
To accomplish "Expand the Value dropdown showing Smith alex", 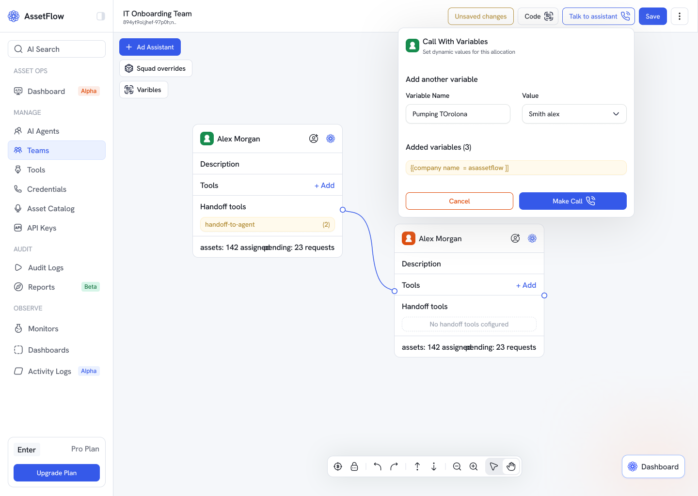I will [574, 114].
